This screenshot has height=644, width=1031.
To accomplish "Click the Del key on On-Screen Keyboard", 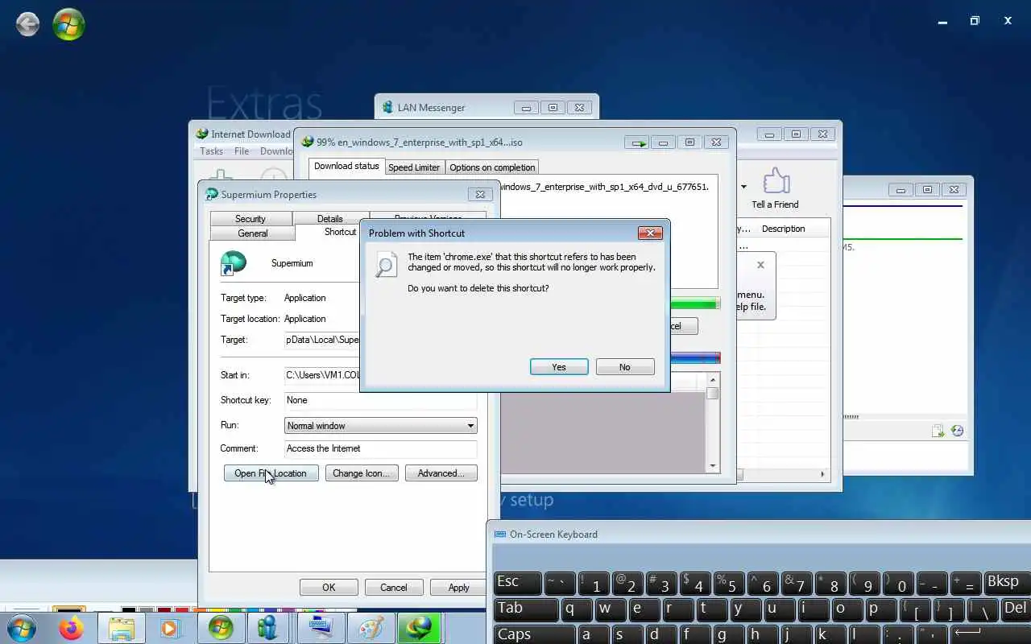I will [1017, 609].
